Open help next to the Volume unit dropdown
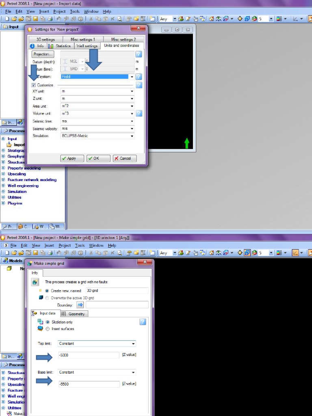This screenshot has height=416, width=312. [139, 113]
